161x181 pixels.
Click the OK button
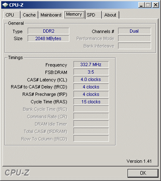pyautogui.click(x=143, y=173)
